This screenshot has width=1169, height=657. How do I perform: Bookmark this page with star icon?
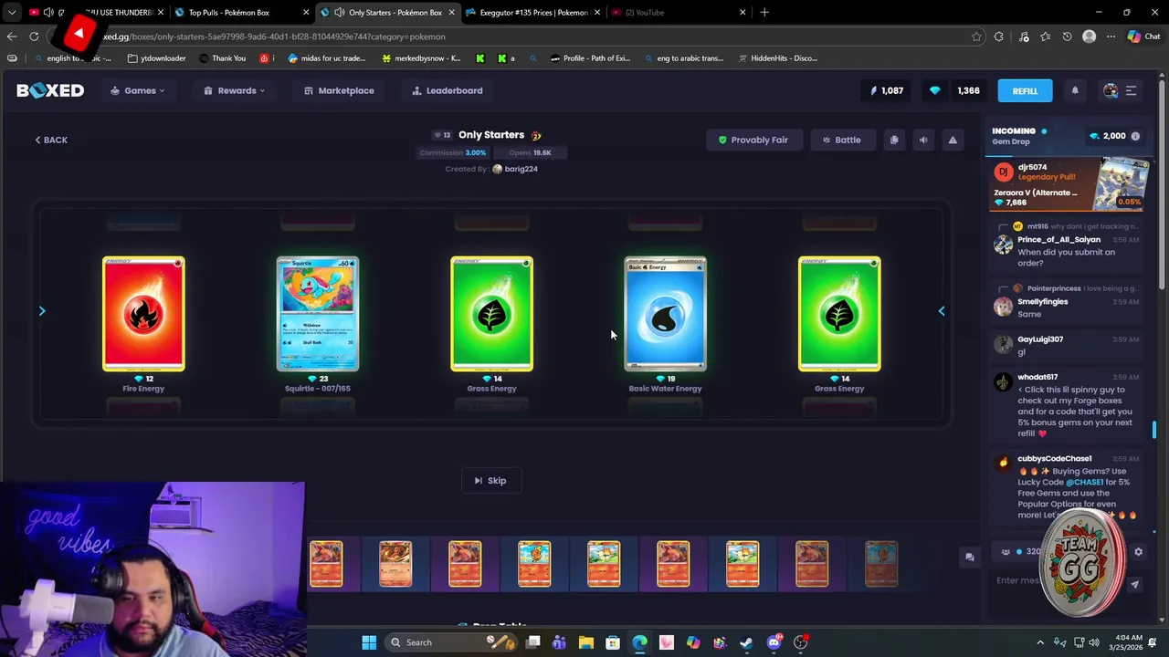[976, 36]
